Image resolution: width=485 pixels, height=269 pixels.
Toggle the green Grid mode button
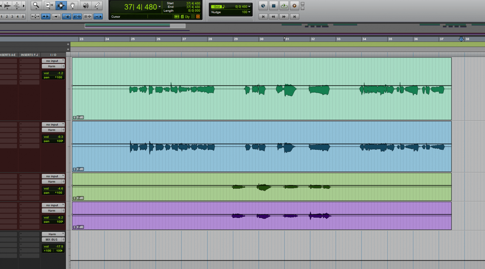(x=216, y=6)
